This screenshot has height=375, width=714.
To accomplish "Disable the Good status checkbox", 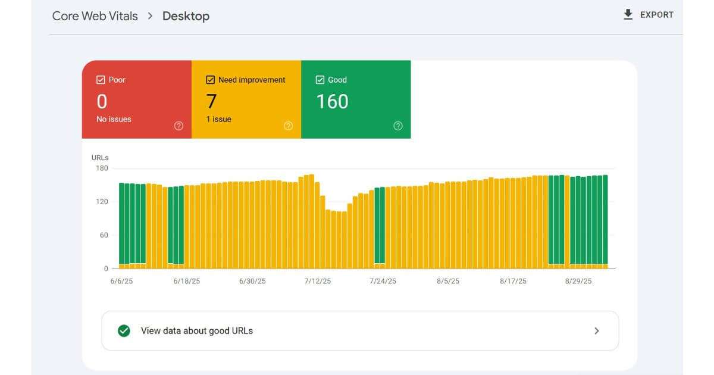I will [320, 79].
